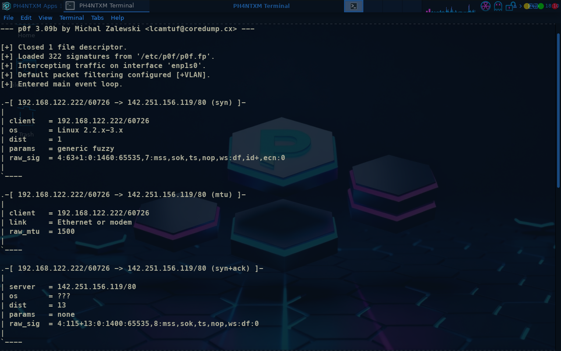
Task: Click the terminal vertical scrollbar thumb
Action: (x=558, y=110)
